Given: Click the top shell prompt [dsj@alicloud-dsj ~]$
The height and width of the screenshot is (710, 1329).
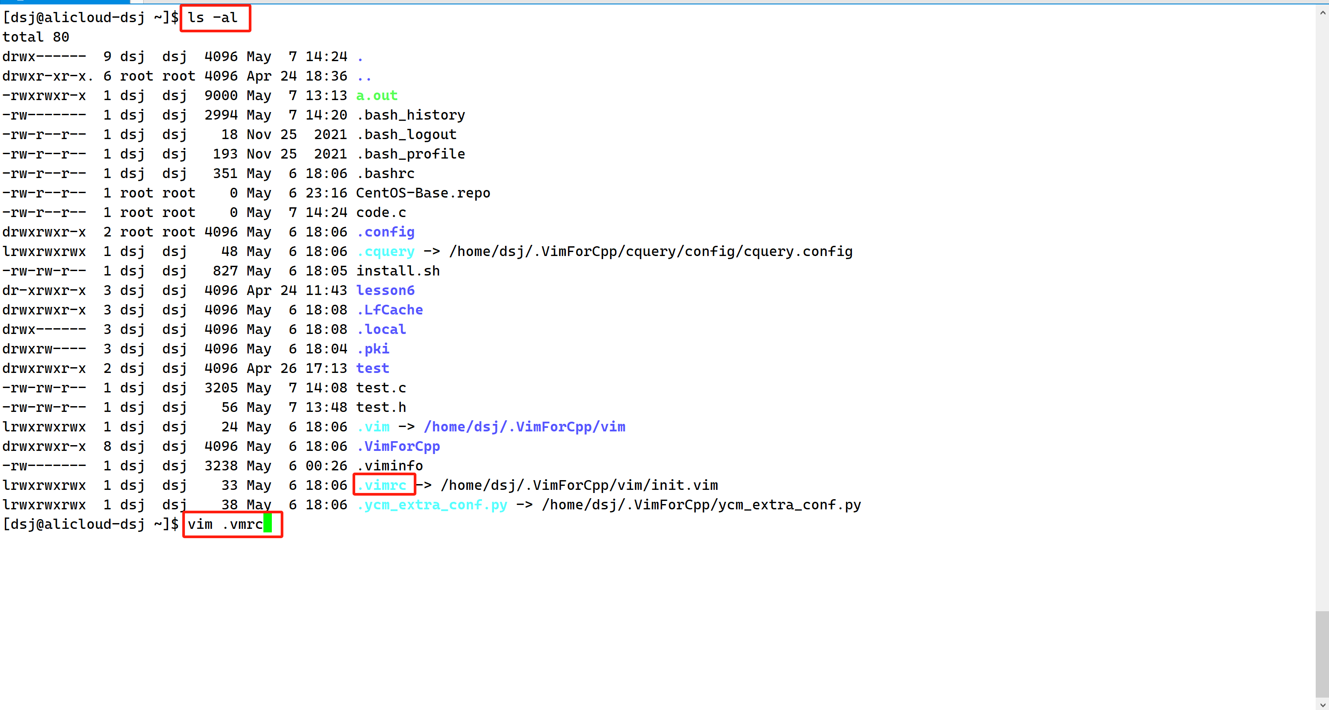Looking at the screenshot, I should (90, 18).
